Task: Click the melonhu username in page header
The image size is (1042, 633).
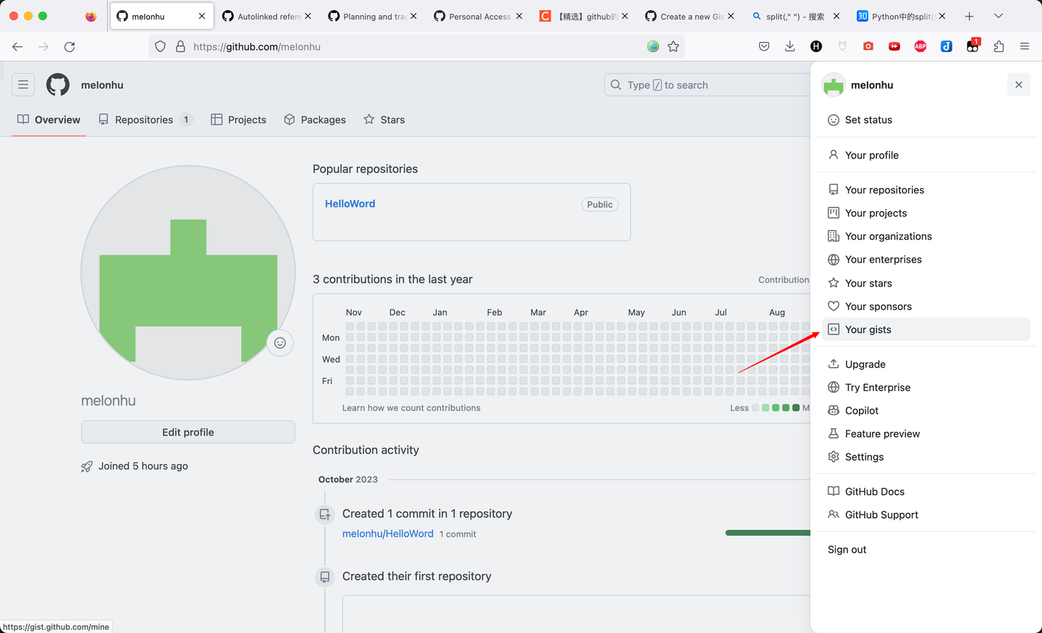Action: pos(102,85)
